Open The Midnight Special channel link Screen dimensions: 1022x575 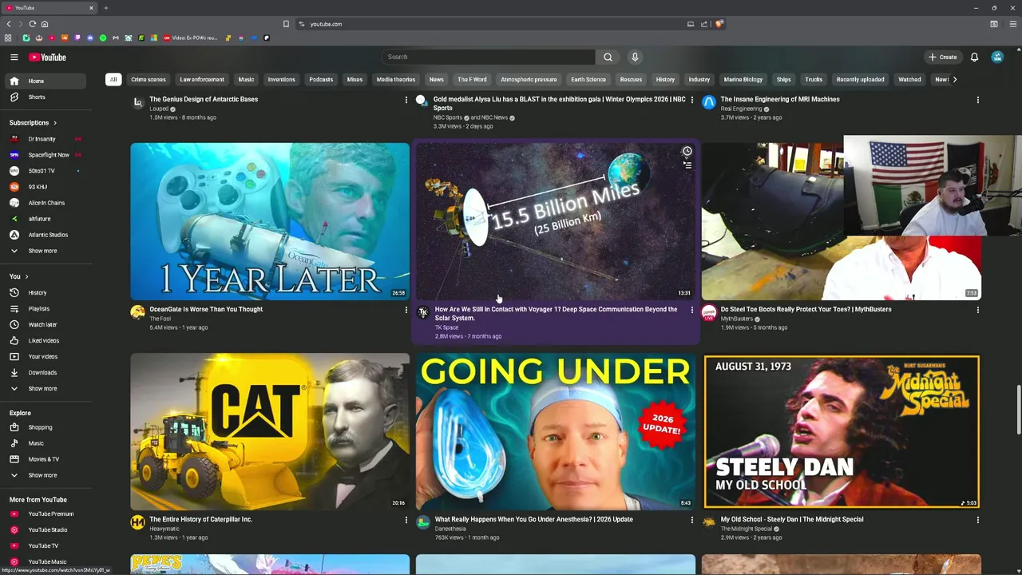pos(747,529)
